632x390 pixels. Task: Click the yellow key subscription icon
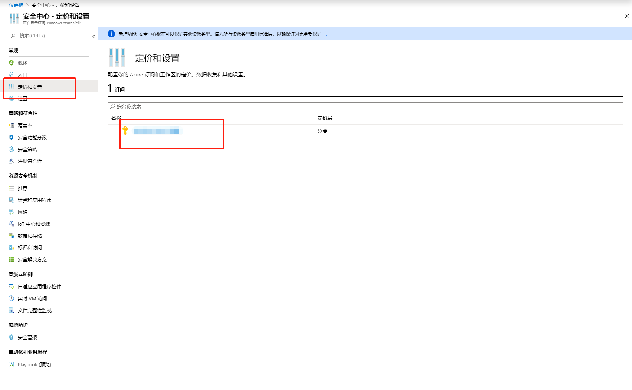(125, 130)
